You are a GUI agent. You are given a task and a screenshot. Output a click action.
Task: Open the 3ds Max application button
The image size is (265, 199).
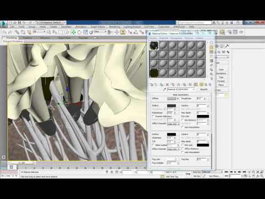(3, 24)
